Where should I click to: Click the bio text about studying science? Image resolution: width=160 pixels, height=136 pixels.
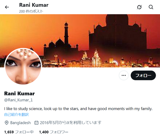pos(78,109)
